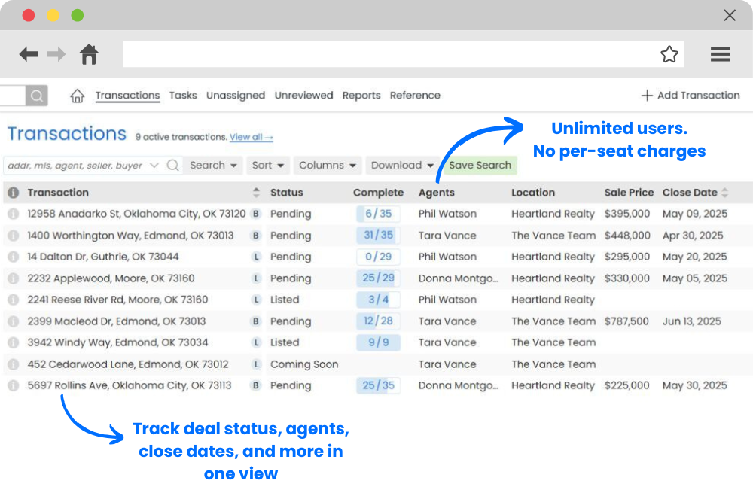Image resolution: width=753 pixels, height=502 pixels.
Task: Open the Reference tab
Action: click(x=415, y=96)
